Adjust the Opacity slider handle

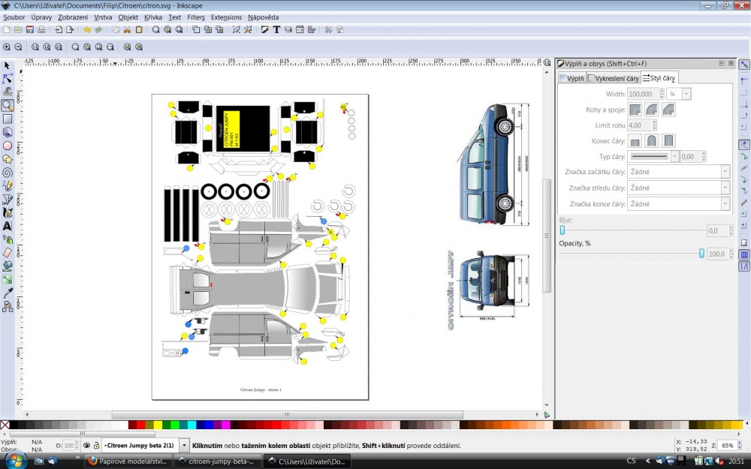[701, 254]
